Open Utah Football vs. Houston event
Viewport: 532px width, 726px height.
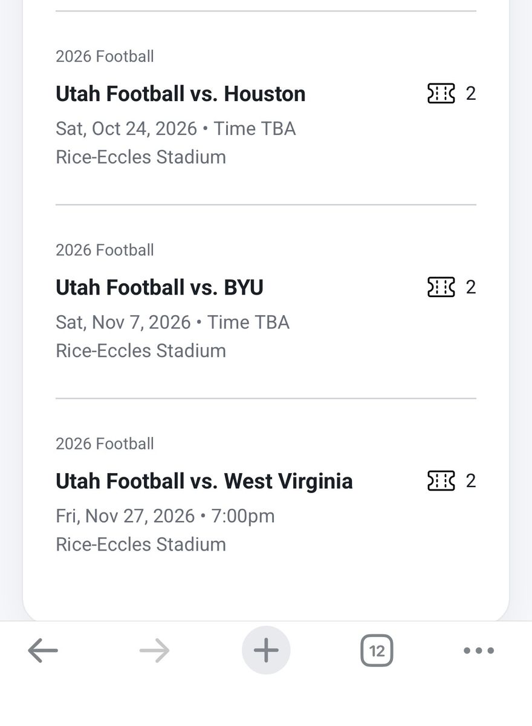click(181, 94)
